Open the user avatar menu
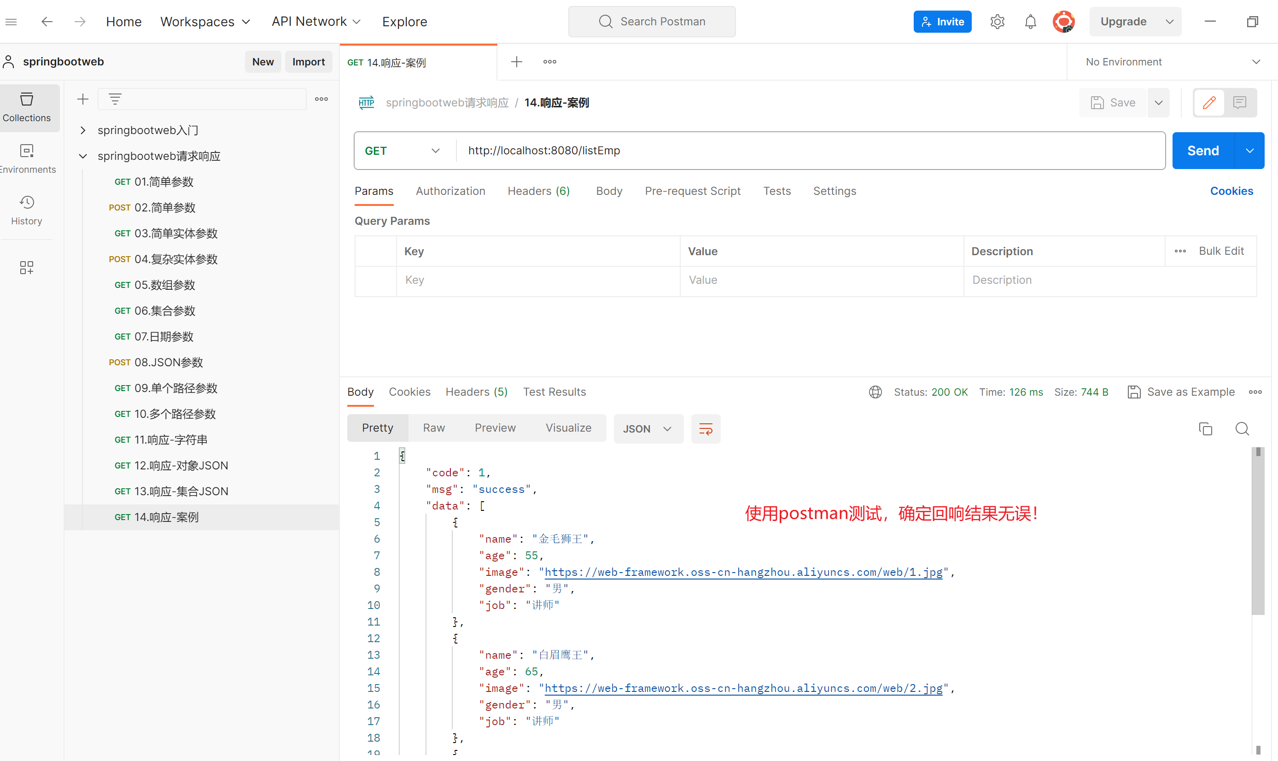The height and width of the screenshot is (761, 1278). coord(1064,22)
